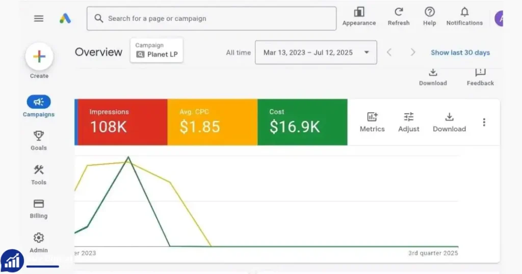Click the Google Ads logo
The width and height of the screenshot is (522, 274).
(65, 18)
